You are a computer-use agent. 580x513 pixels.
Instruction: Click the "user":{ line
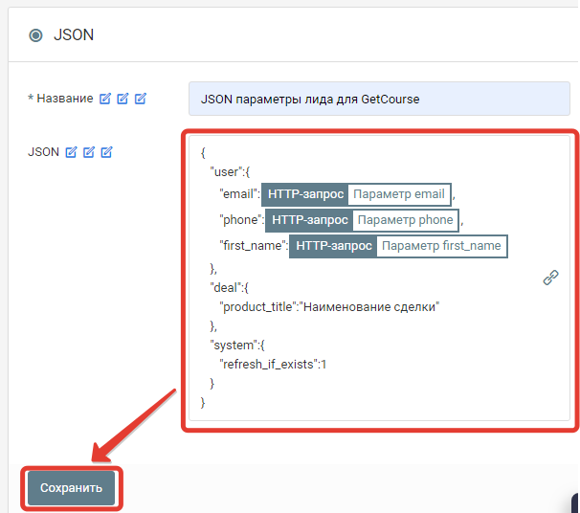point(230,172)
